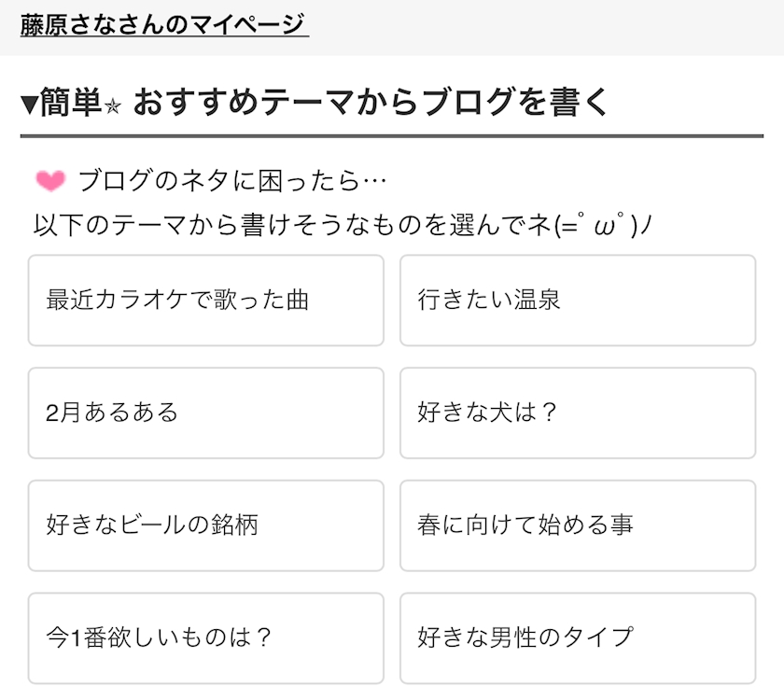Click the pink heart icon
The image size is (784, 700).
tap(50, 180)
